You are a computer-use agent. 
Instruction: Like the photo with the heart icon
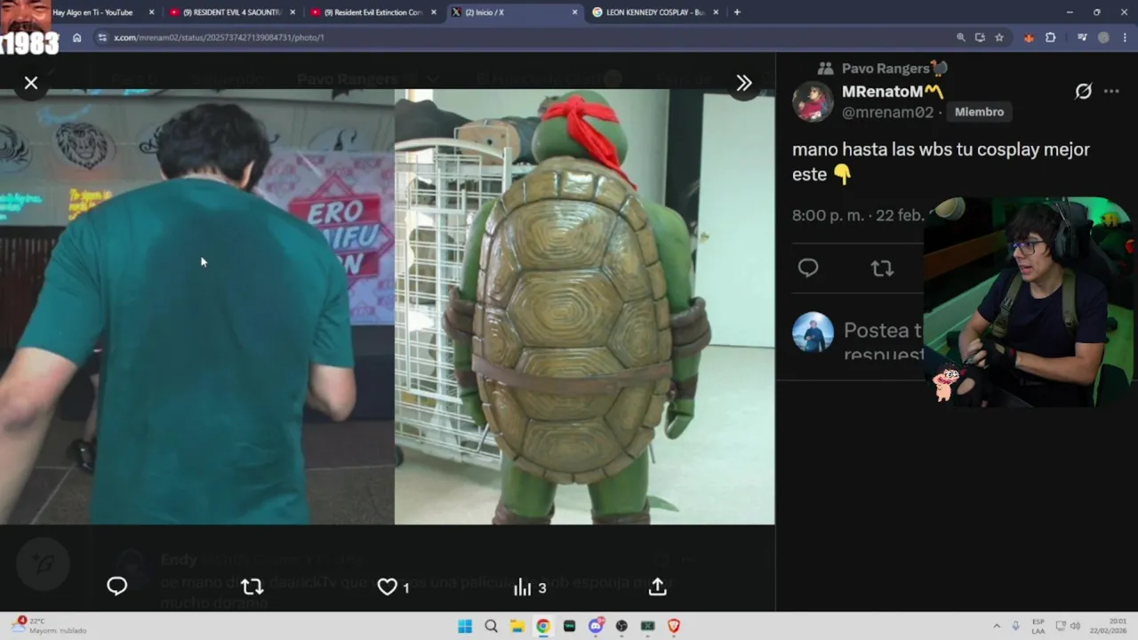pos(388,587)
